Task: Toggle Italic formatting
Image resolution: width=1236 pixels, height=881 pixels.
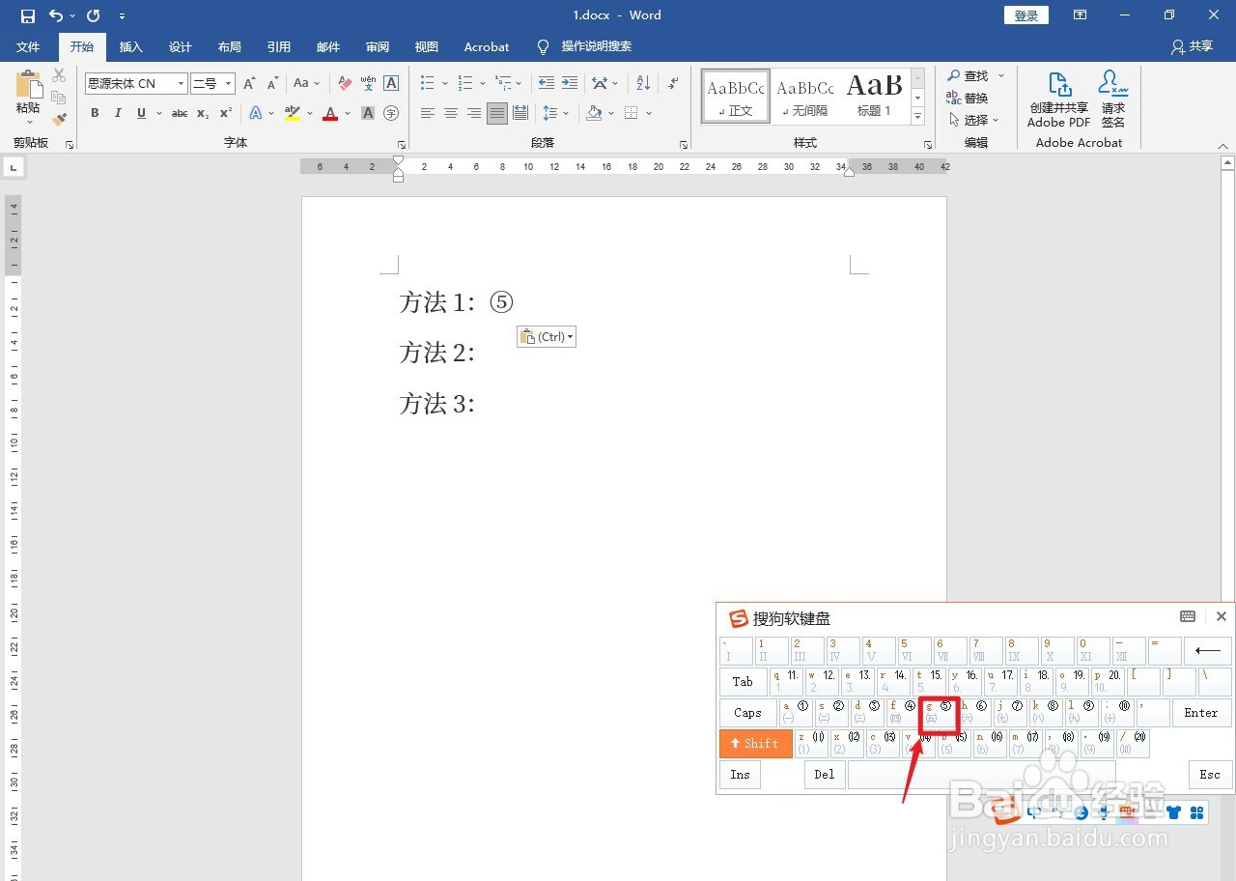Action: pos(118,113)
